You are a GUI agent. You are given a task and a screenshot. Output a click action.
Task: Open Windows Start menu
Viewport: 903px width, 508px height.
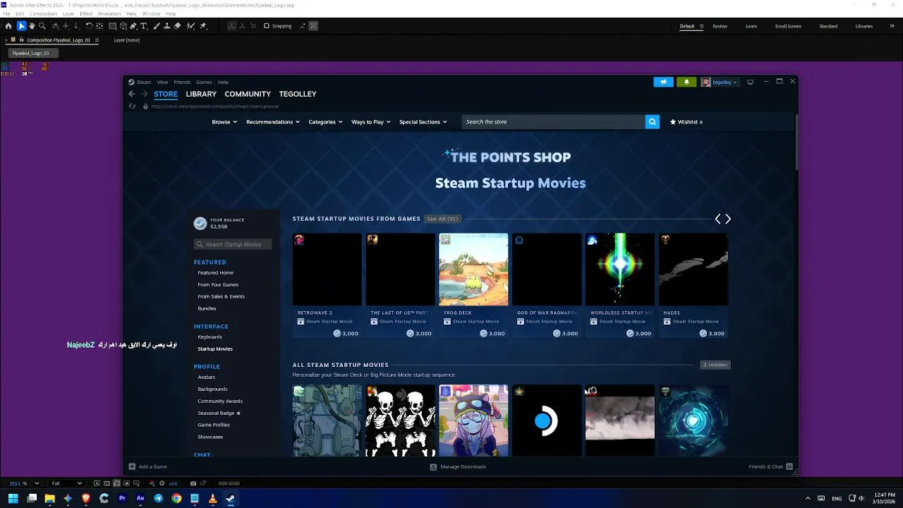pyautogui.click(x=13, y=499)
